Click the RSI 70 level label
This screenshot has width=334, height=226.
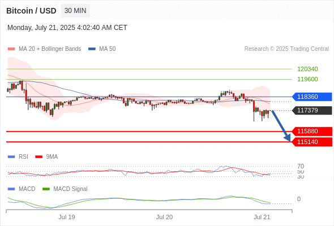301,166
